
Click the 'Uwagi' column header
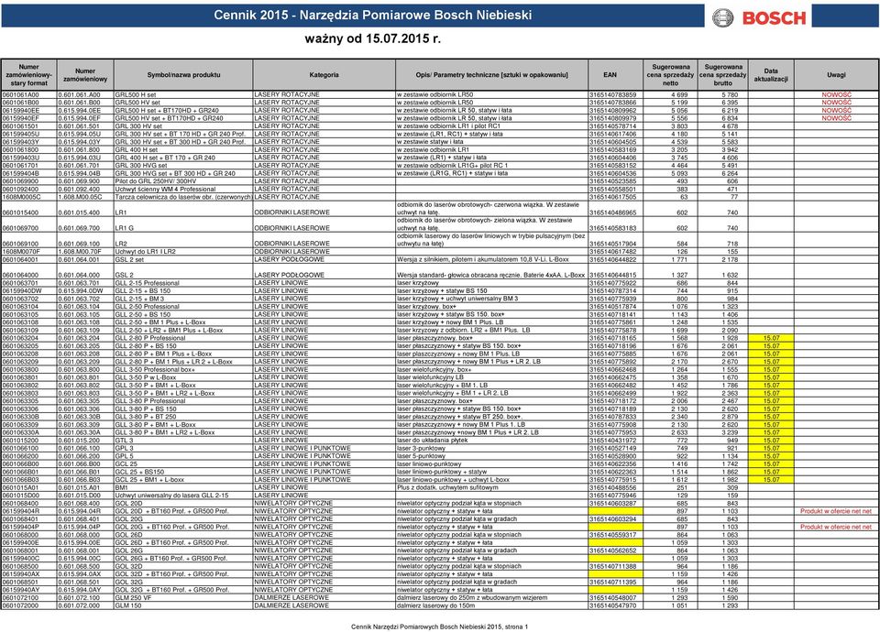point(836,74)
